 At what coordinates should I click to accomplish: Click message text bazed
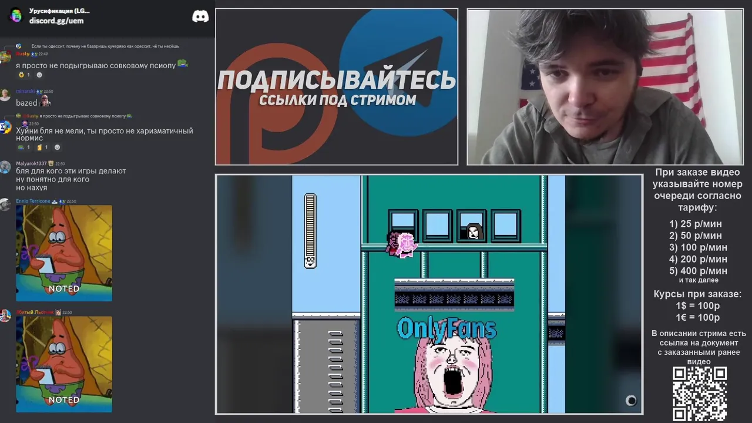point(26,103)
